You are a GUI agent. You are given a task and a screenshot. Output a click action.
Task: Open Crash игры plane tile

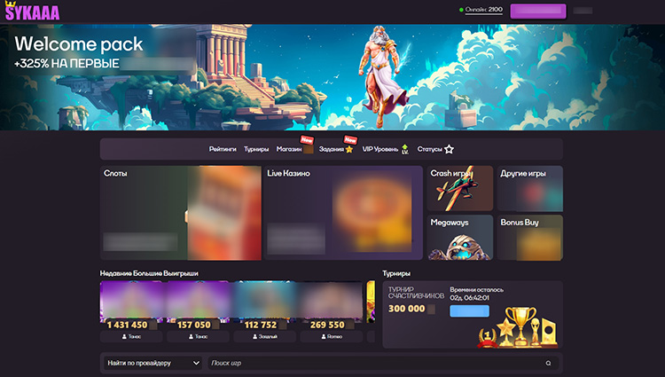460,188
